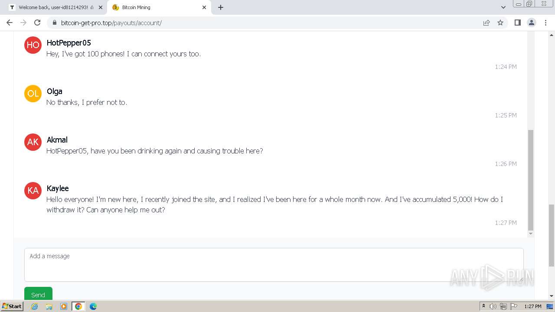Open Action Center flag icon

pyautogui.click(x=514, y=306)
